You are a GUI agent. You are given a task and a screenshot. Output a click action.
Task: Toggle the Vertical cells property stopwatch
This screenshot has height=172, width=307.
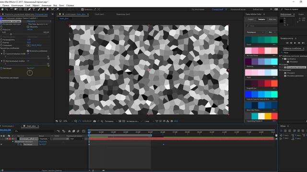coord(4,61)
